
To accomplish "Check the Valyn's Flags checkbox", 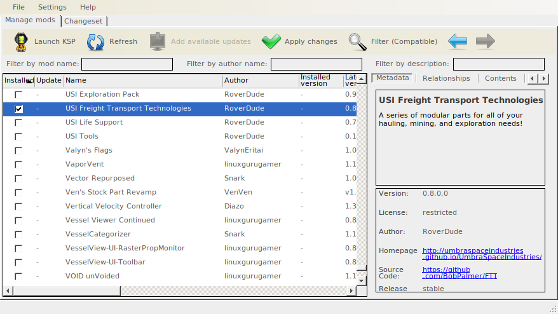I will (18, 151).
